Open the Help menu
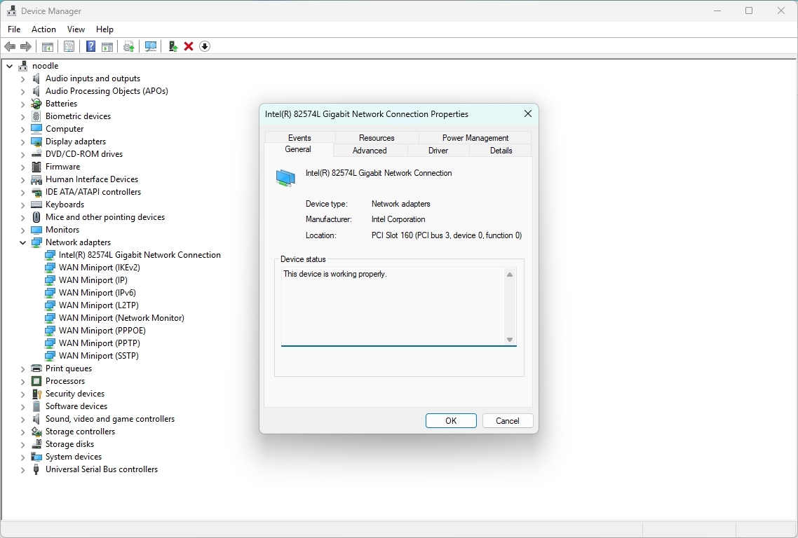The width and height of the screenshot is (798, 538). click(x=105, y=29)
